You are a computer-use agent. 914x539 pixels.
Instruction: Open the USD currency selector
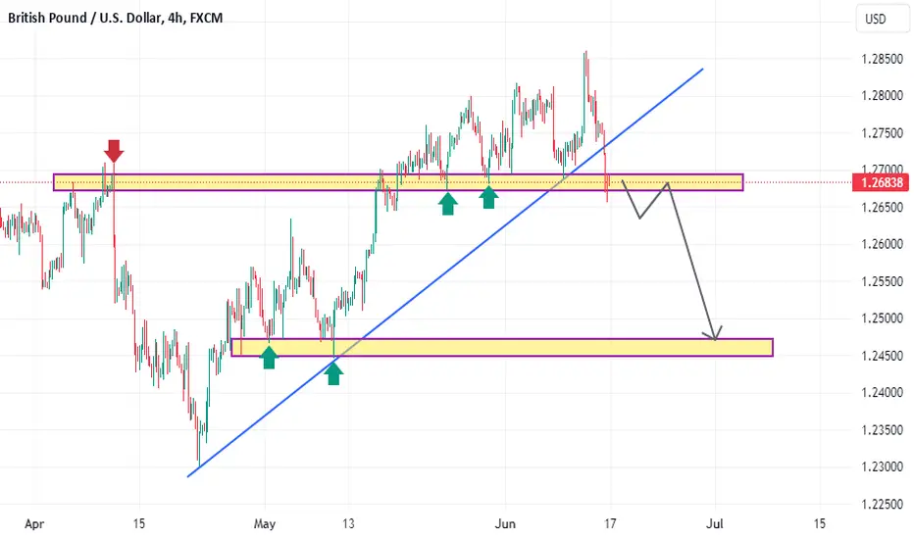click(x=876, y=19)
